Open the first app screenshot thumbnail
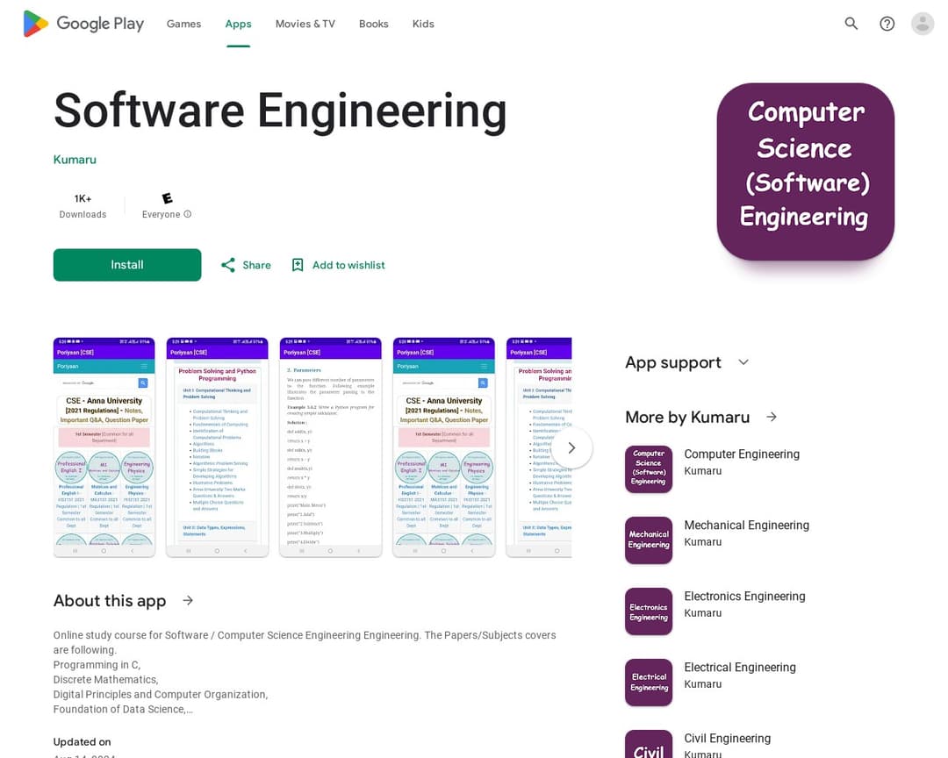Screen dimensions: 948x758 (104, 447)
